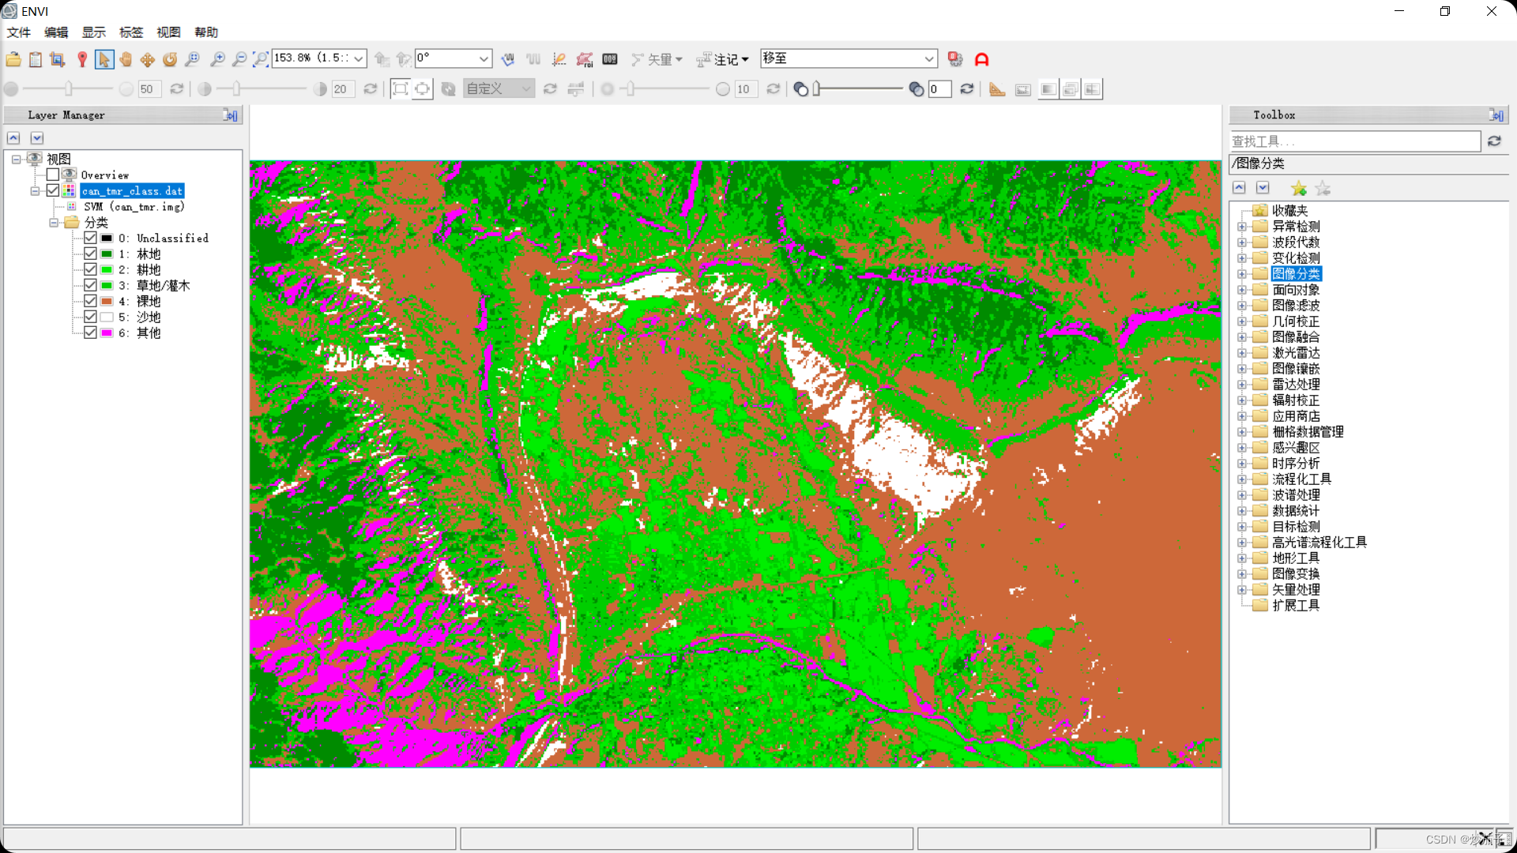Click the Zoom in magnifier icon
Image resolution: width=1517 pixels, height=853 pixels.
[217, 59]
